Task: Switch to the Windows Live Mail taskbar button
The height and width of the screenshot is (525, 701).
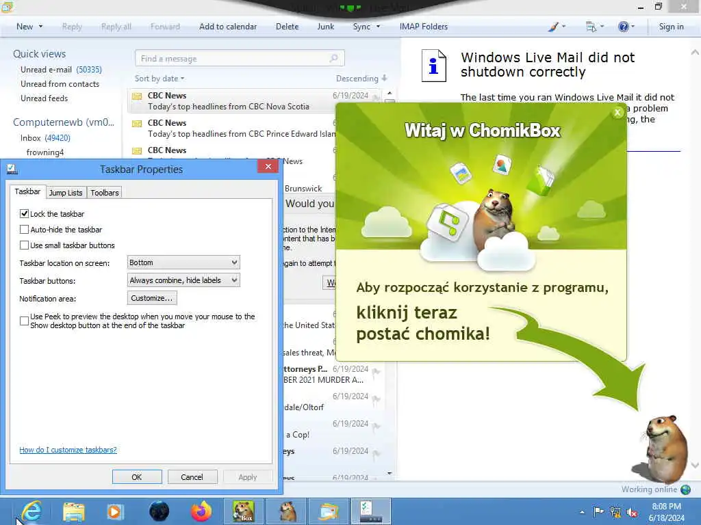Action: (x=329, y=511)
